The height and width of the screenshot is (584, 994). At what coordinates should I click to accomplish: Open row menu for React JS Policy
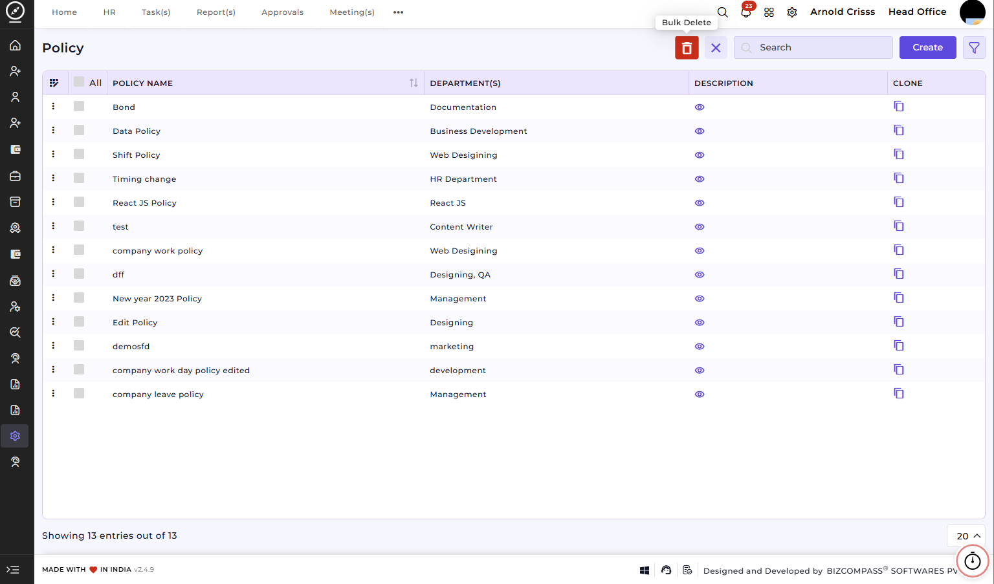point(53,202)
